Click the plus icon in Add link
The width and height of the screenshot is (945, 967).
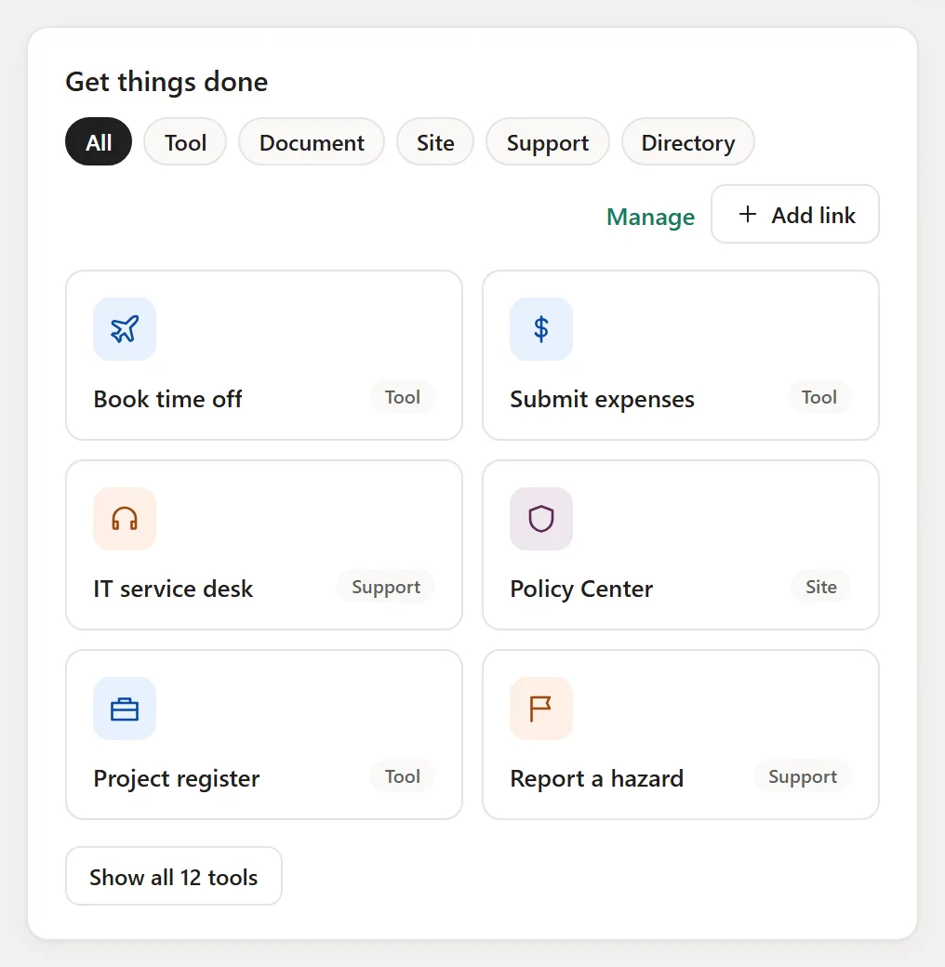[748, 214]
